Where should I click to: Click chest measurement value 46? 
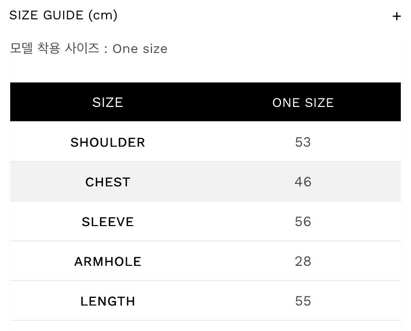(303, 182)
